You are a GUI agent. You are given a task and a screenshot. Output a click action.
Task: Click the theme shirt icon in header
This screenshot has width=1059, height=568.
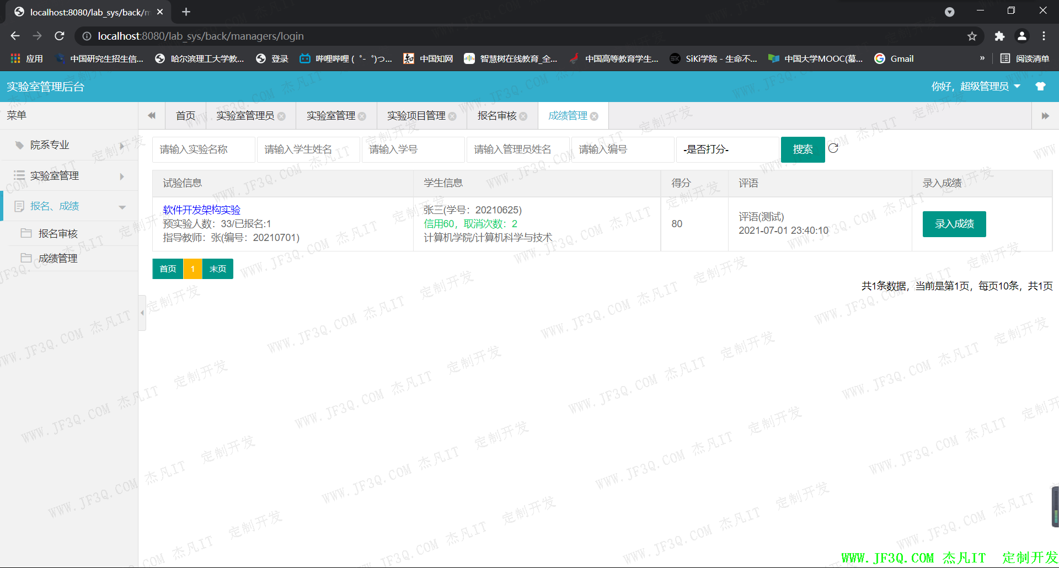click(x=1040, y=87)
